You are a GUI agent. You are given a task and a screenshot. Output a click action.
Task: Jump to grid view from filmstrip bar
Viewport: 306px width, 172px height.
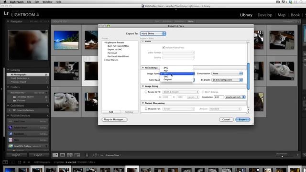point(20,162)
